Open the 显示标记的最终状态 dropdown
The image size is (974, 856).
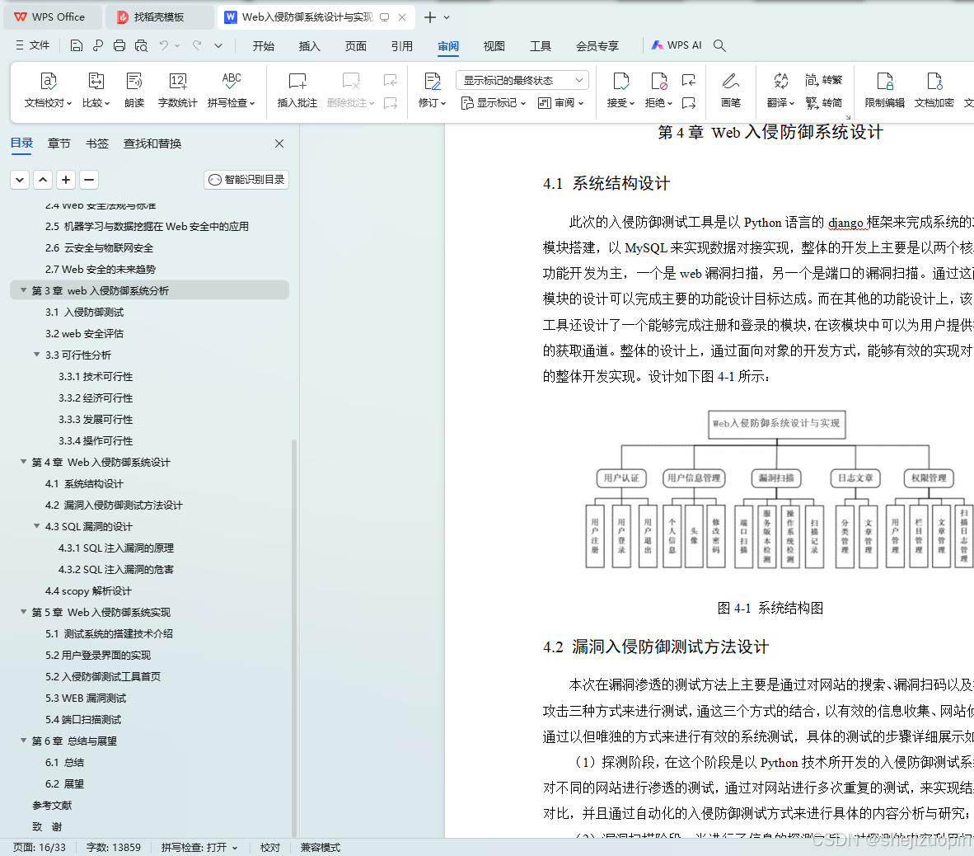(522, 80)
